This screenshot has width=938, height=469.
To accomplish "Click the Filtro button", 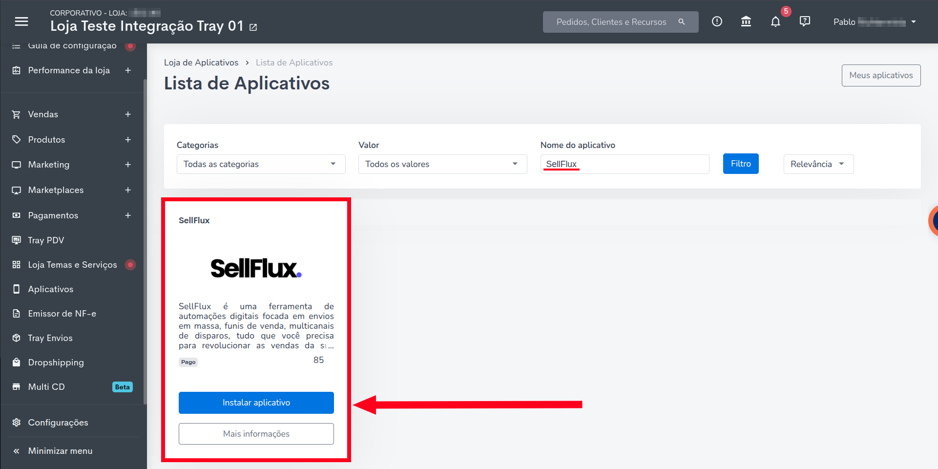I will click(741, 164).
